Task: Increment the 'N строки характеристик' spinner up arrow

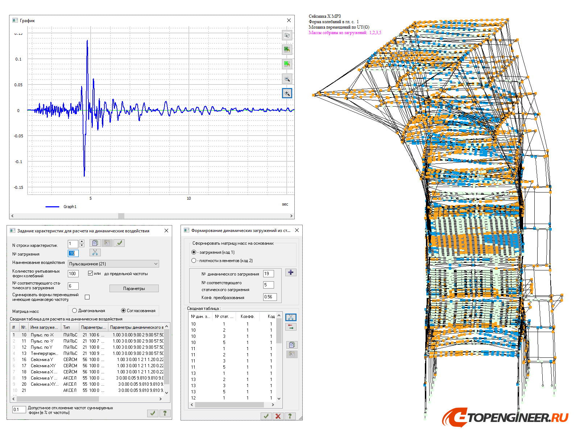Action: 82,241
